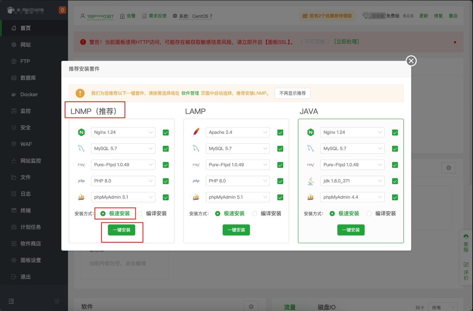
Task: Click the 安全 shield icon in sidebar
Action: 14,127
